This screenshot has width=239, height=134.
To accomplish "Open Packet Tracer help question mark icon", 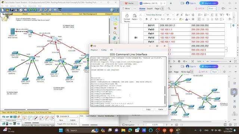I will 117,10.
